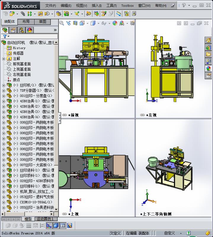Click the Assembly Features icon
Screen dimensions: 213x237
(66, 14)
